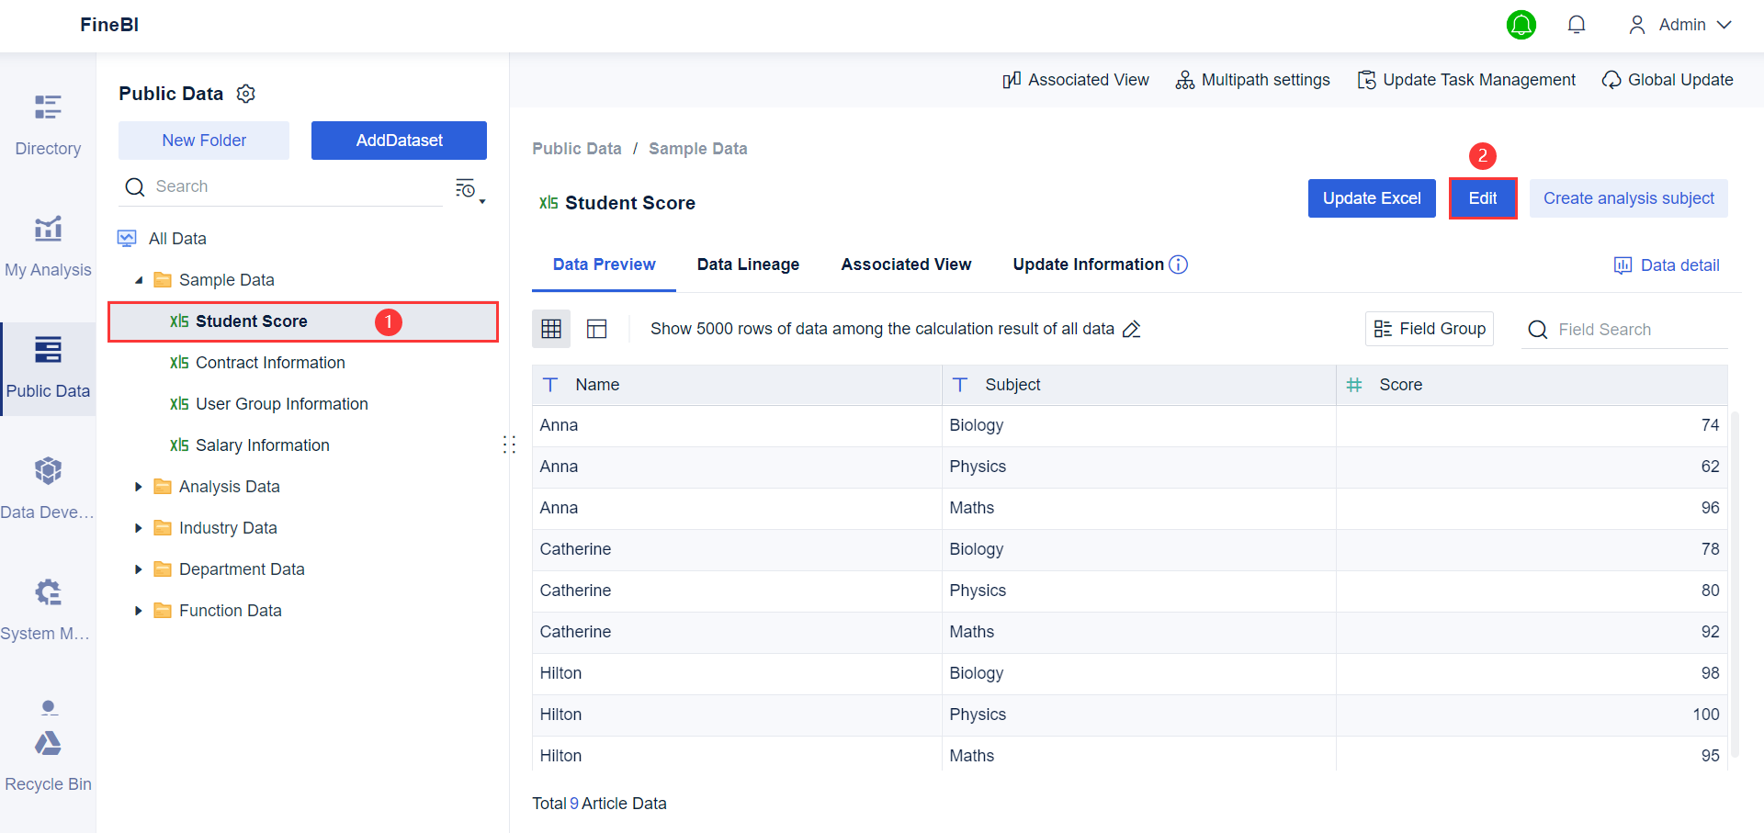Collapse the Sample Data folder
The height and width of the screenshot is (833, 1764).
139,280
